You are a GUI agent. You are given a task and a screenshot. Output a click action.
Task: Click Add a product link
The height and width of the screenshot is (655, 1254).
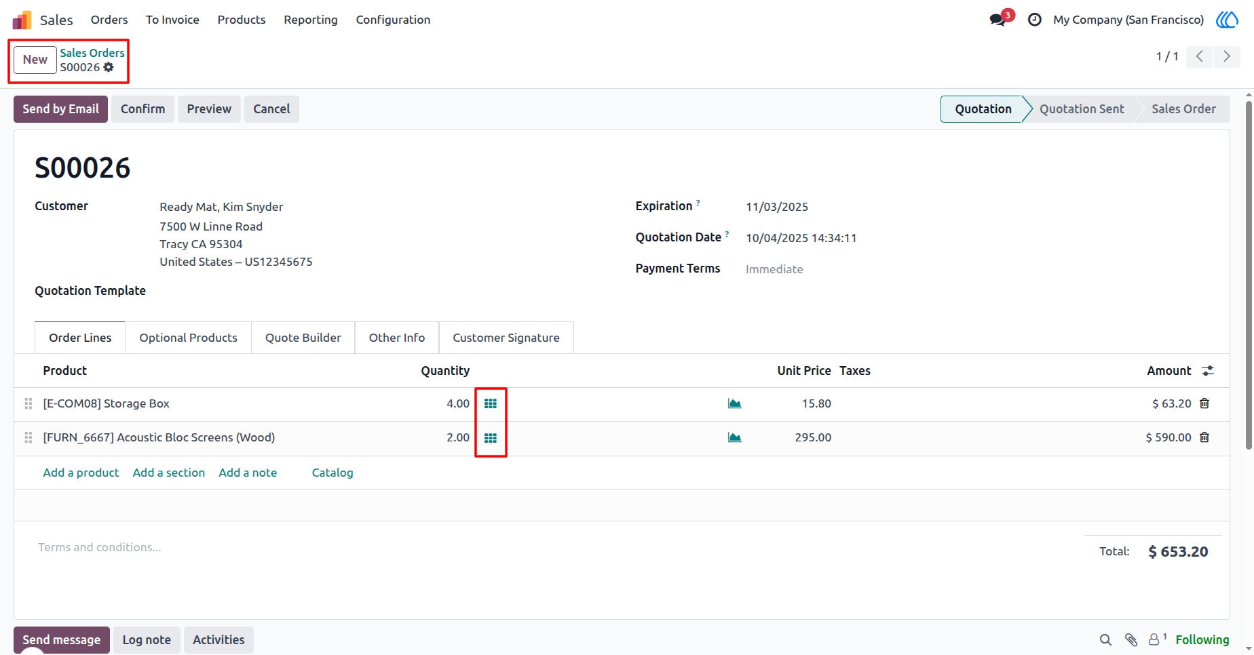(81, 473)
